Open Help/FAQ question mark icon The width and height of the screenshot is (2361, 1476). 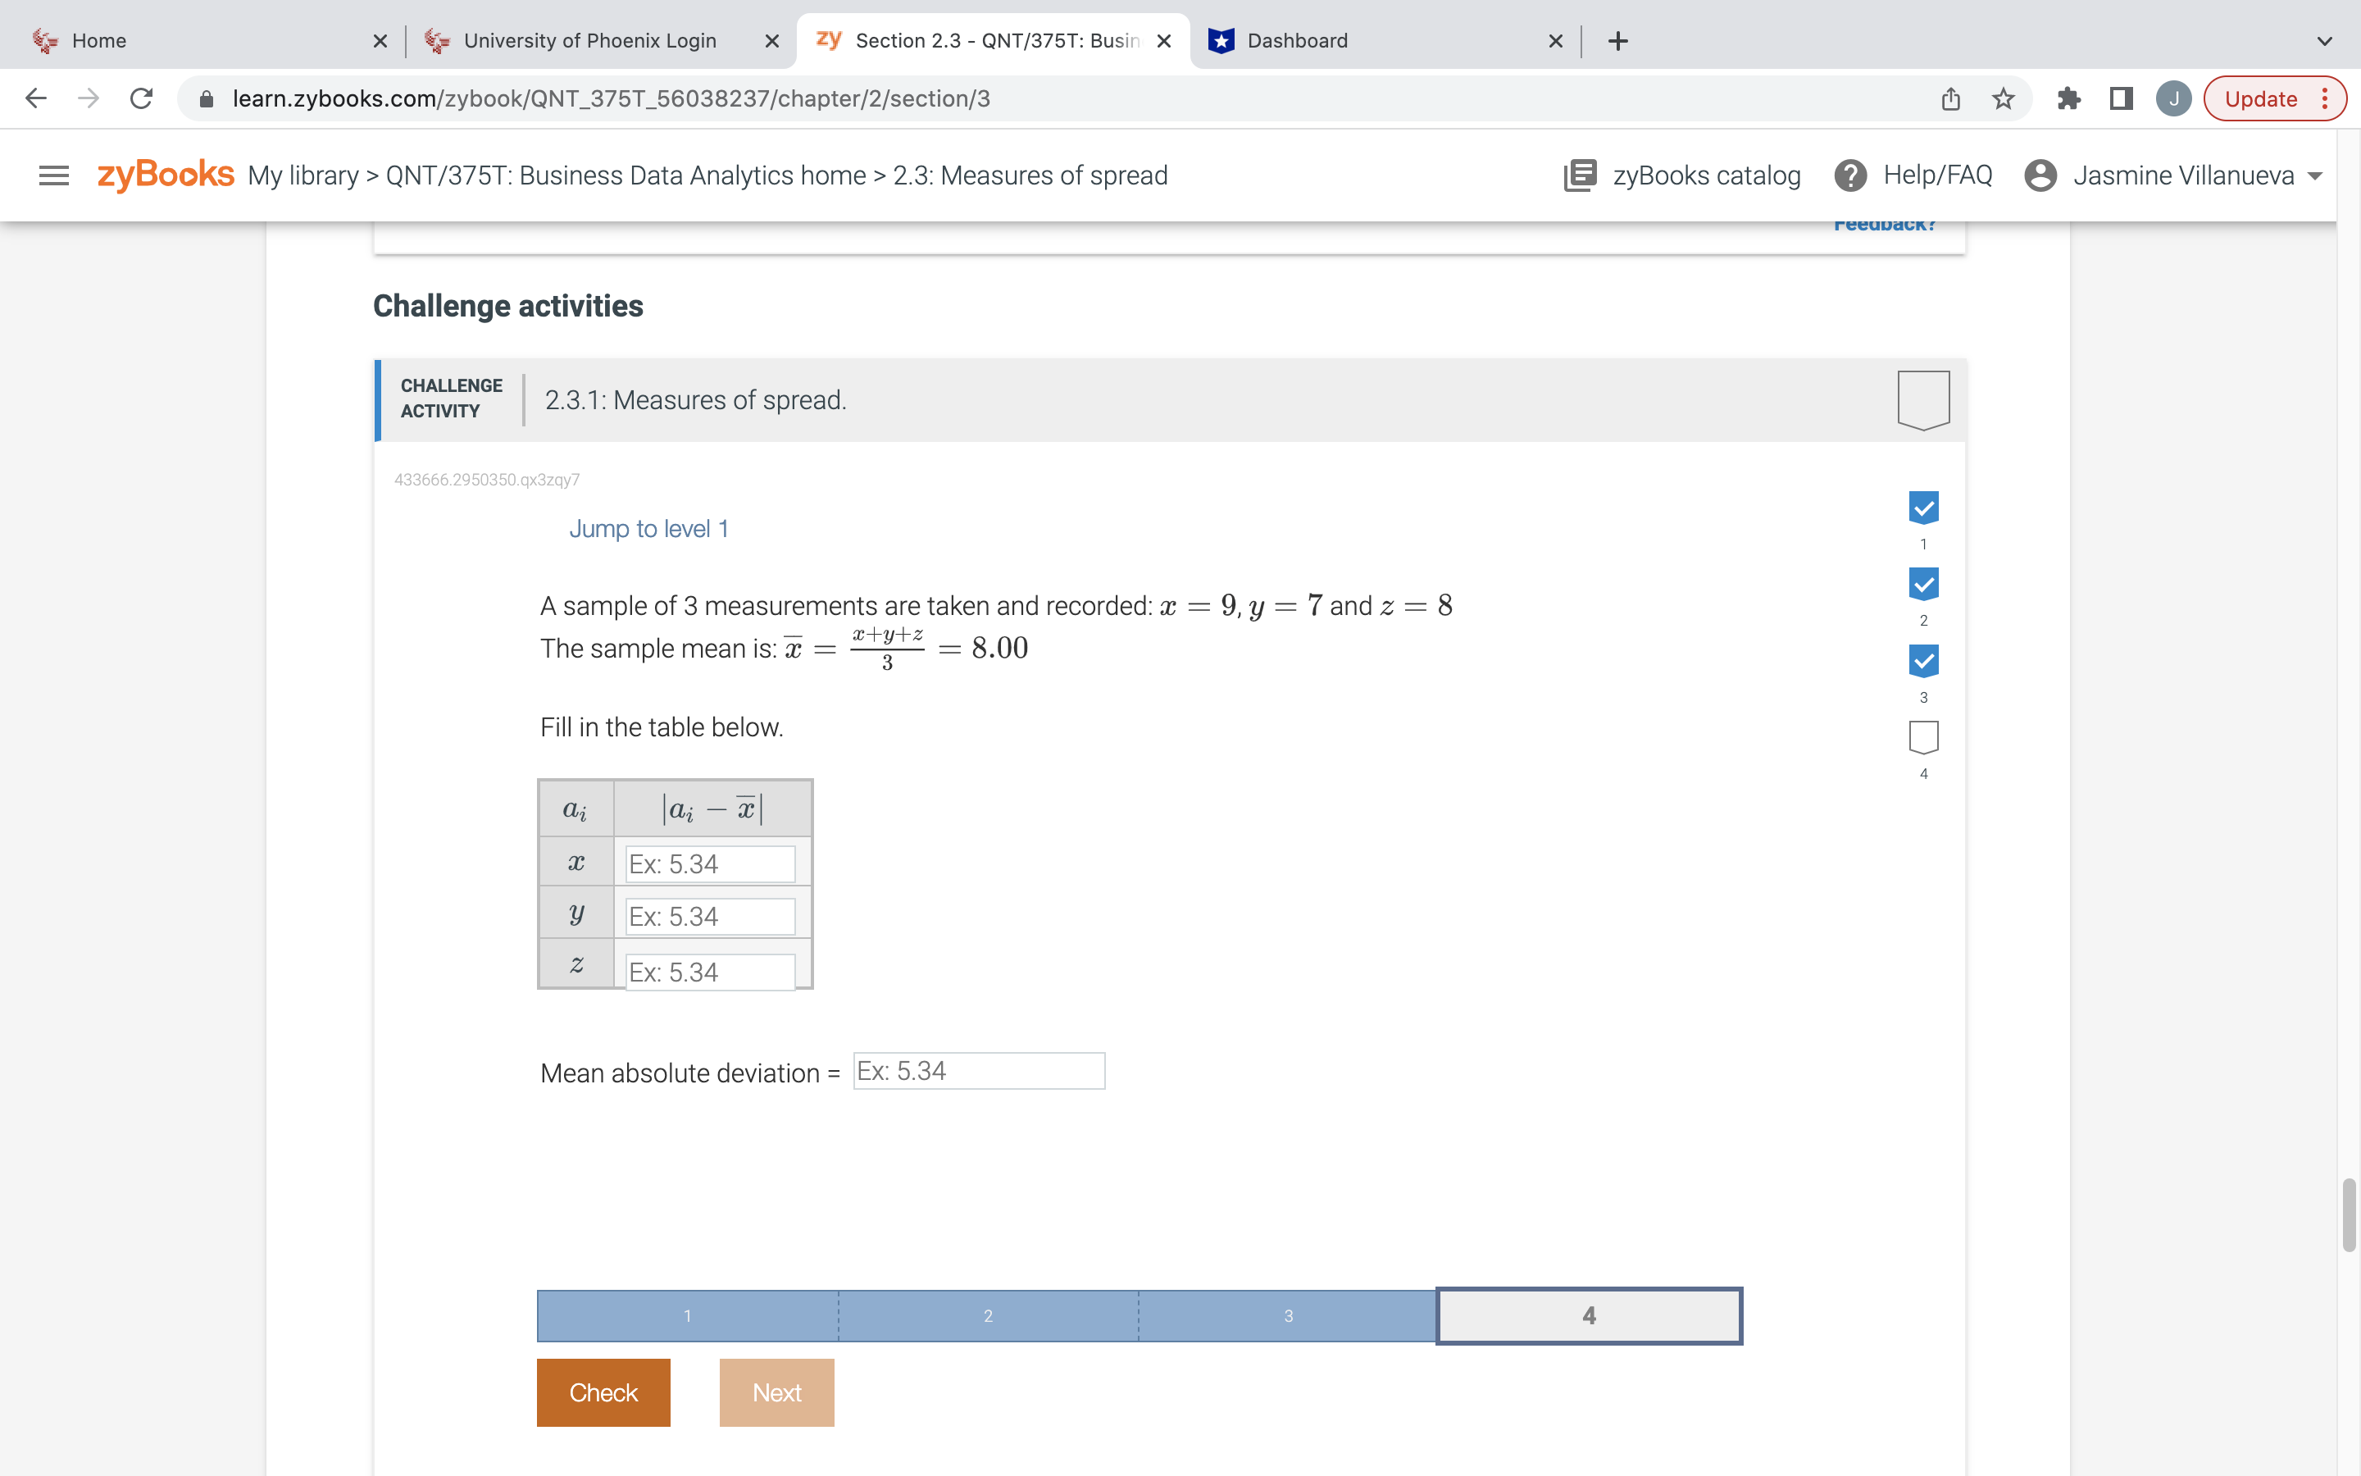point(1849,175)
